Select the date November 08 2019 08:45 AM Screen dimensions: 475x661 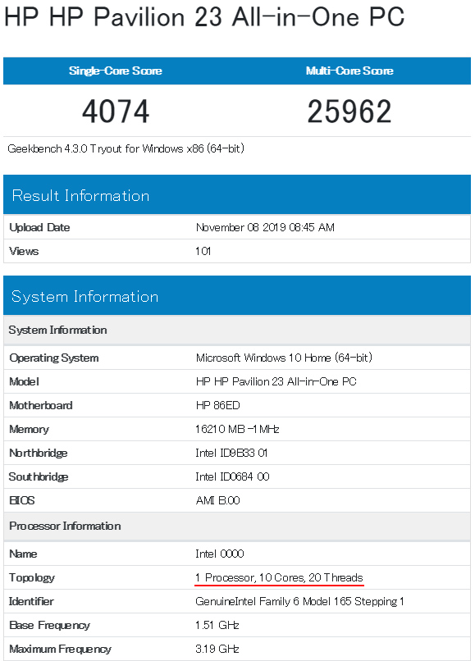(x=265, y=228)
